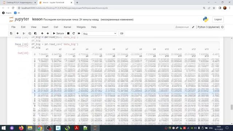This screenshot has width=233, height=131.
Task: Open the Widgets menu
Action: click(x=81, y=27)
